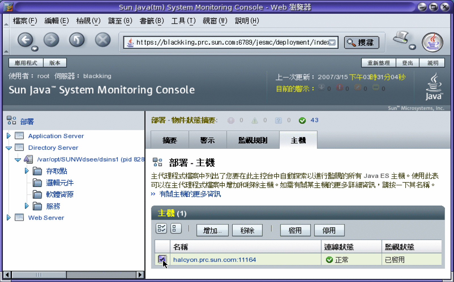Select all hosts with the select-all icon
This screenshot has width=454, height=282.
[161, 228]
